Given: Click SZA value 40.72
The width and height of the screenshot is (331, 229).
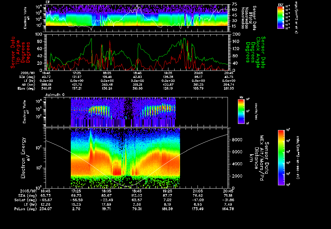Looking at the screenshot, I should [x=47, y=77].
